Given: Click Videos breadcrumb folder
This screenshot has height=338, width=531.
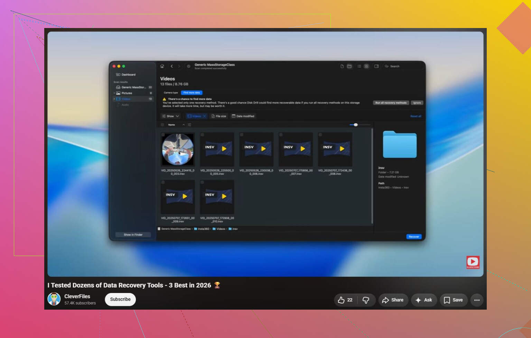Looking at the screenshot, I should tap(219, 229).
